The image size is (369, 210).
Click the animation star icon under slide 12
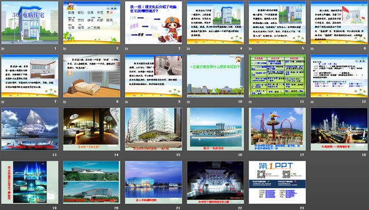coord(313,102)
